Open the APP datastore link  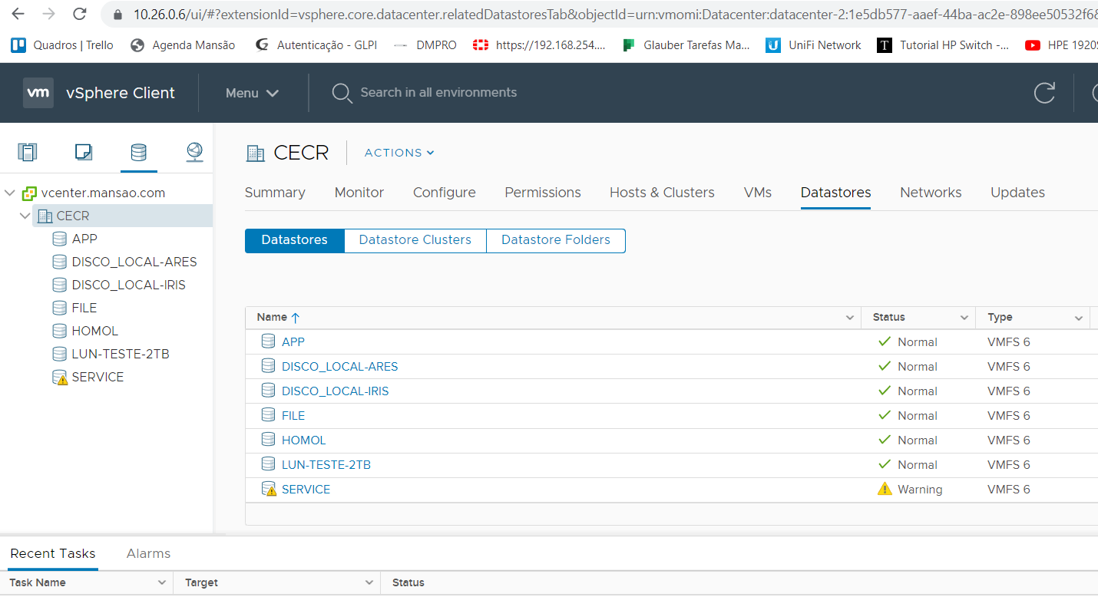pos(293,342)
